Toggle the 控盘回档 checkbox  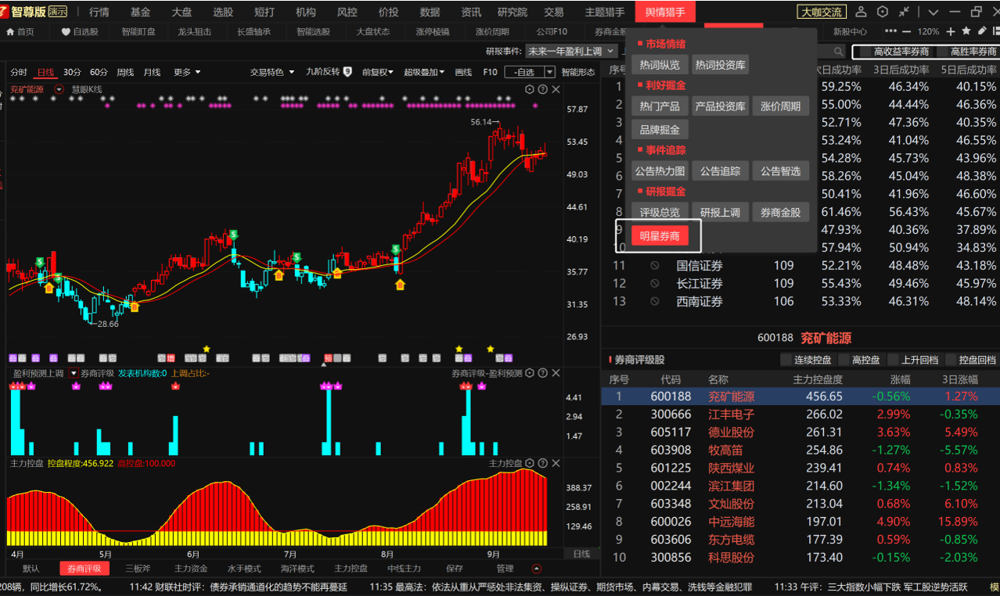point(951,360)
